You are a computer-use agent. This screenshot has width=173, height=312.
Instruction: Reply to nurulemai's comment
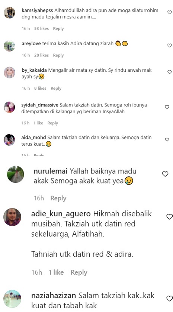point(58,198)
